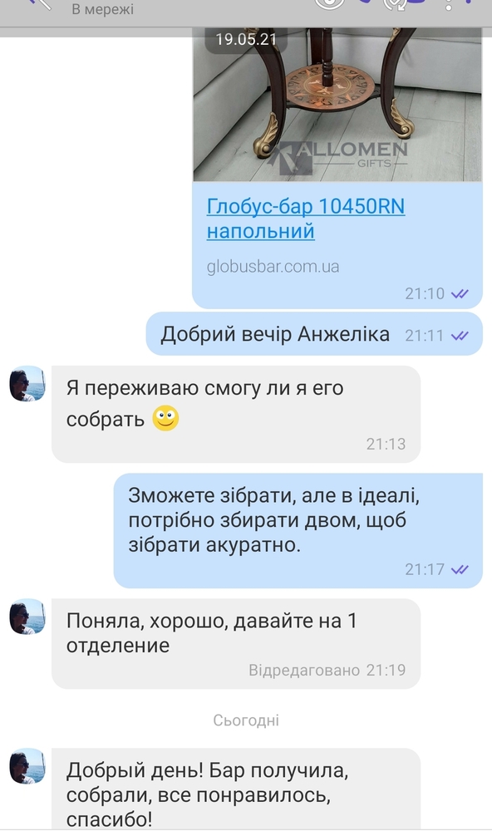
Task: Select the 'Добрый день! Бар получила' message
Action: 236,788
